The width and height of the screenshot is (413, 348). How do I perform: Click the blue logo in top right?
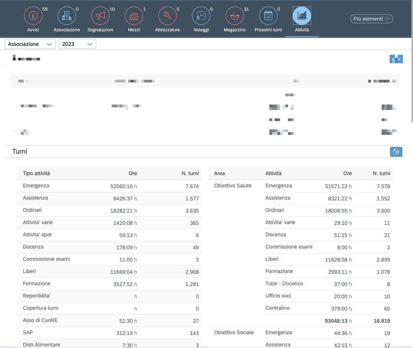pos(396,59)
